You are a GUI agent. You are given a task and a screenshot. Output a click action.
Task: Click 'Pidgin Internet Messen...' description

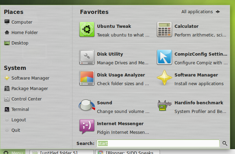point(123,132)
